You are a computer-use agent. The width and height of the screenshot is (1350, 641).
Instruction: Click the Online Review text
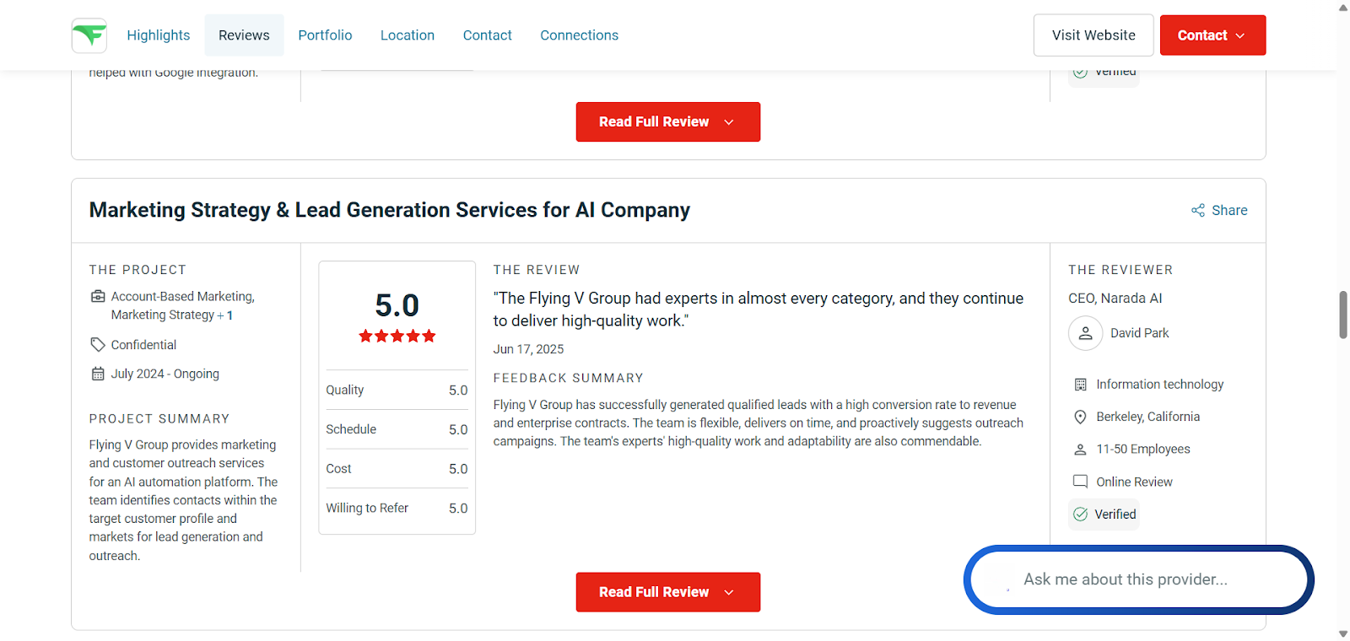click(1135, 482)
